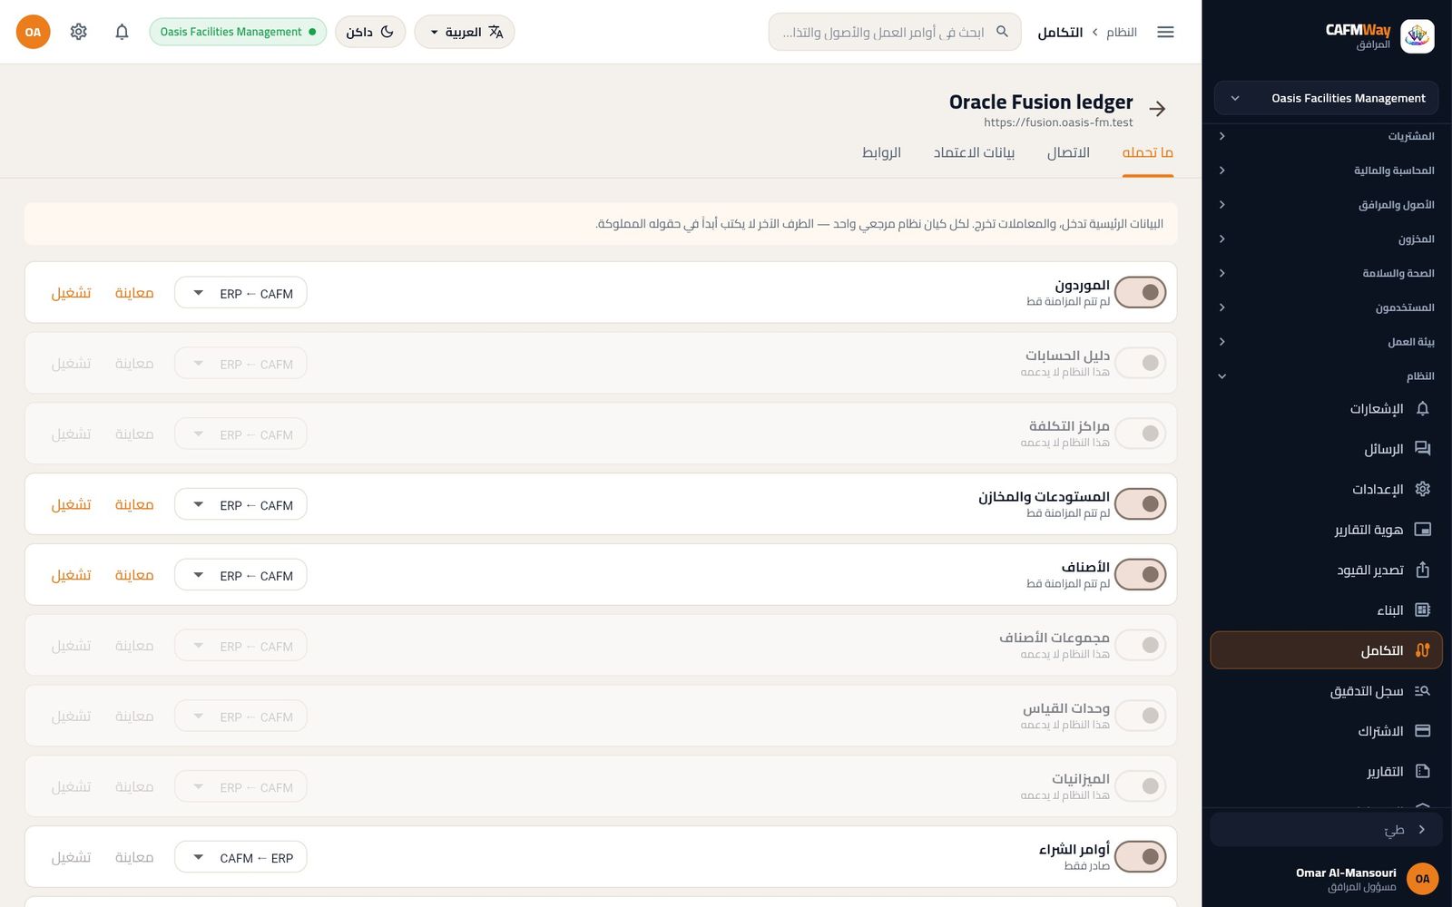Screen dimensions: 1452x907
Task: Toggle the مراكز التكلفة switch
Action: [1140, 434]
